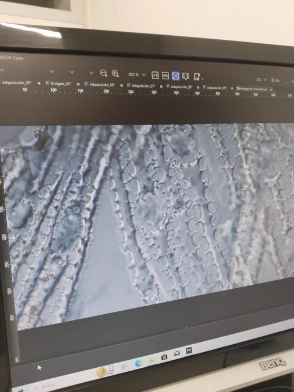Image resolution: width=294 pixels, height=392 pixels.
Task: Switch to the Adquisición_06 tab
Action: click(100, 85)
